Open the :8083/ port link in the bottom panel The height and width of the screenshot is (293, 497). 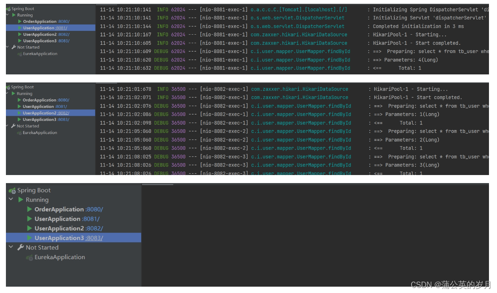pos(94,238)
